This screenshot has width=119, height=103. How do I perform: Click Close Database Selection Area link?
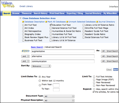(x=39, y=18)
